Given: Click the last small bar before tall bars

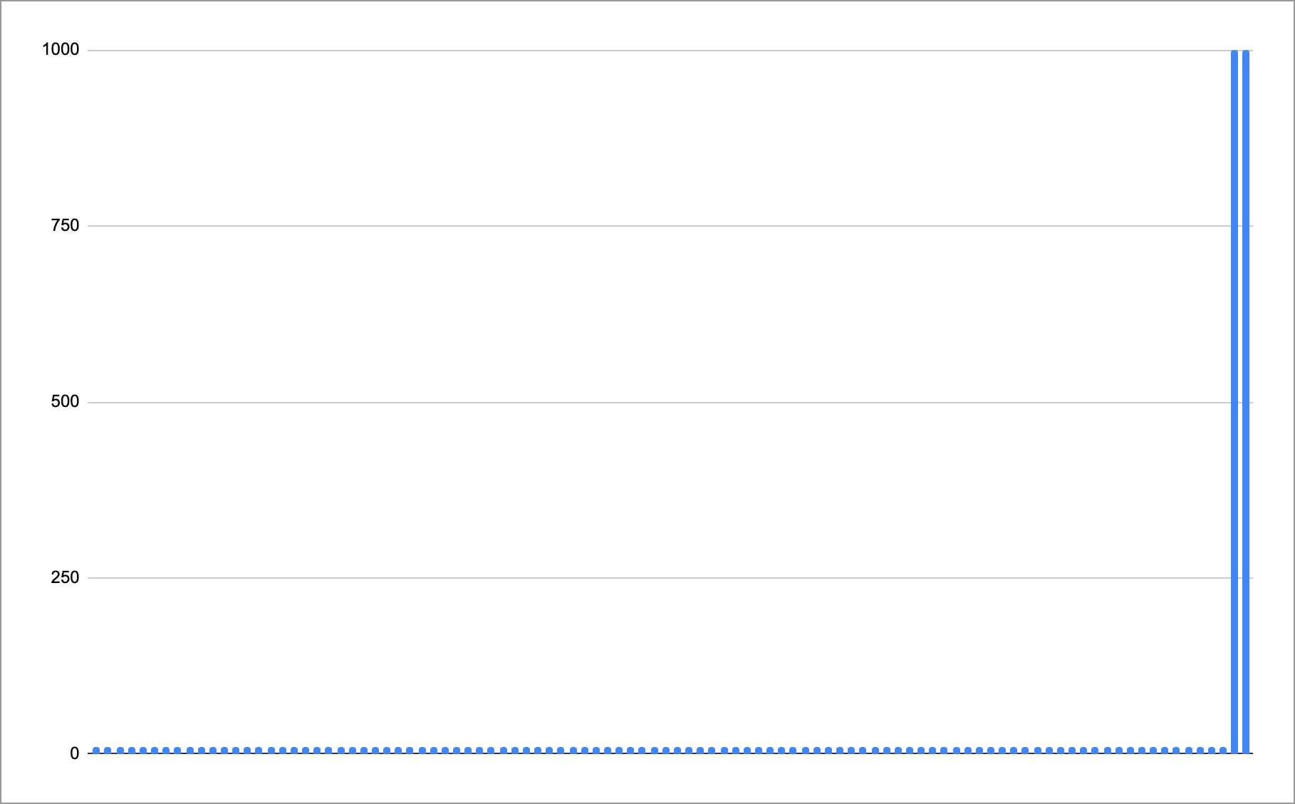Looking at the screenshot, I should coord(1223,751).
